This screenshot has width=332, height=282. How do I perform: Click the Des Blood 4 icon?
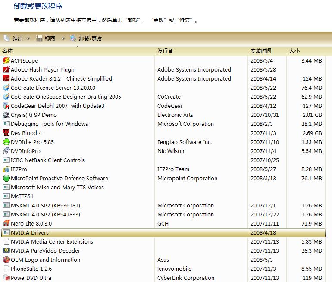(6, 133)
